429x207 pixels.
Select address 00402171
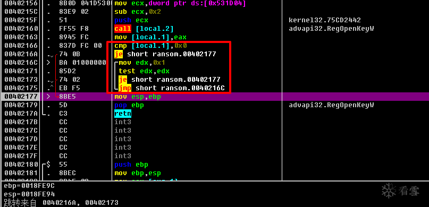coord(21,71)
